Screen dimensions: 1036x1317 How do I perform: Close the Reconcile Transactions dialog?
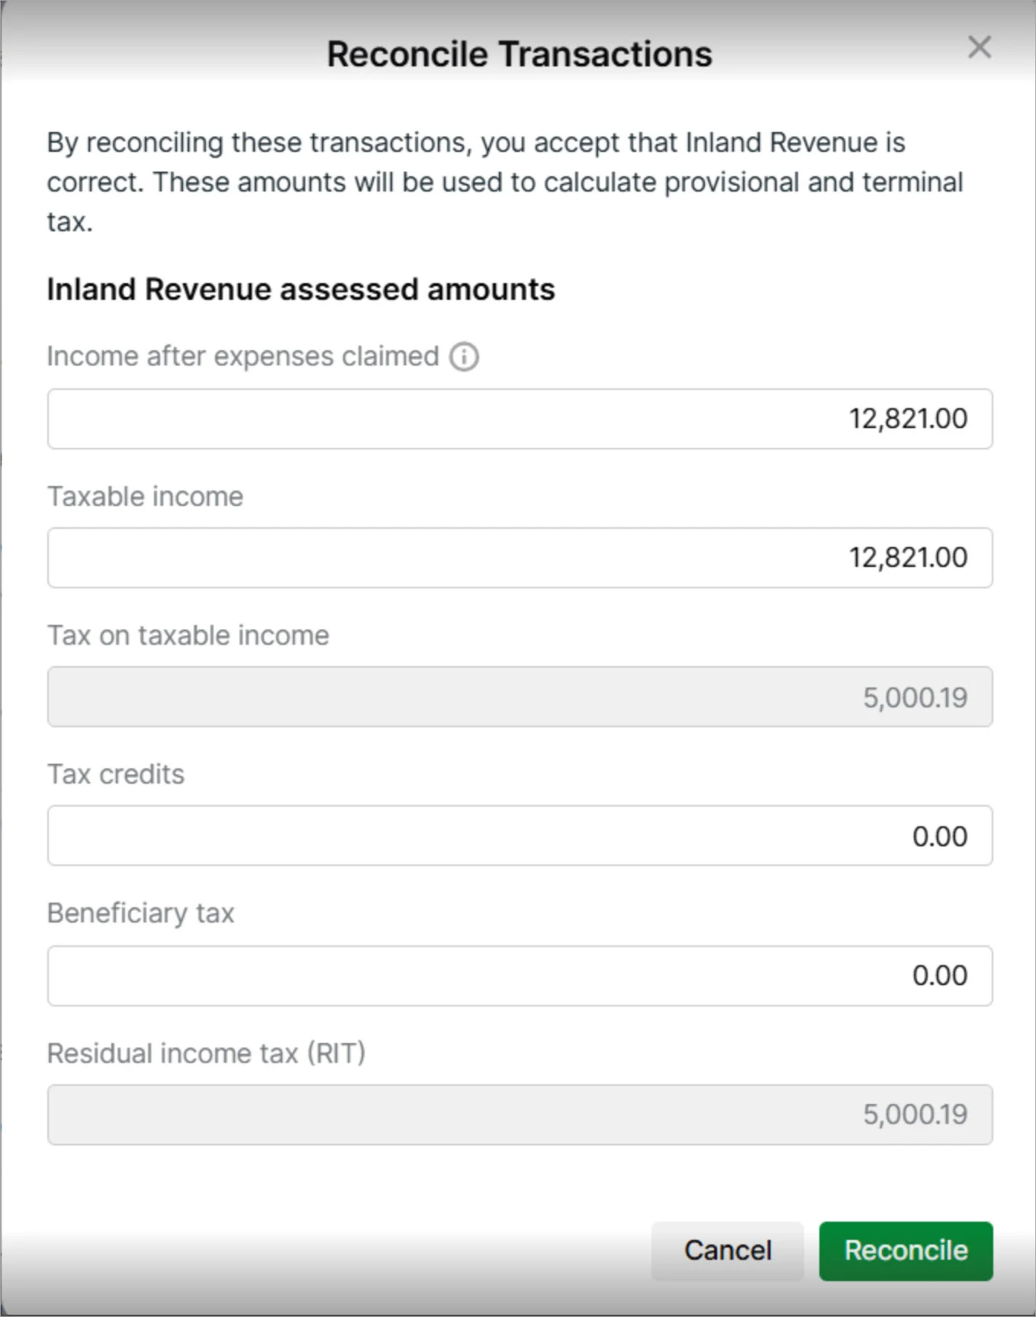(979, 47)
